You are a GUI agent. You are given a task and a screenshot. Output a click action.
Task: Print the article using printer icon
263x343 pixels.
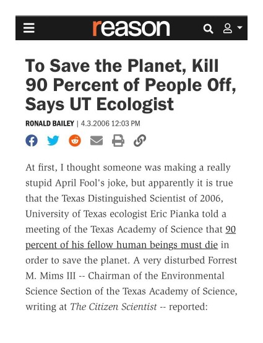(118, 141)
